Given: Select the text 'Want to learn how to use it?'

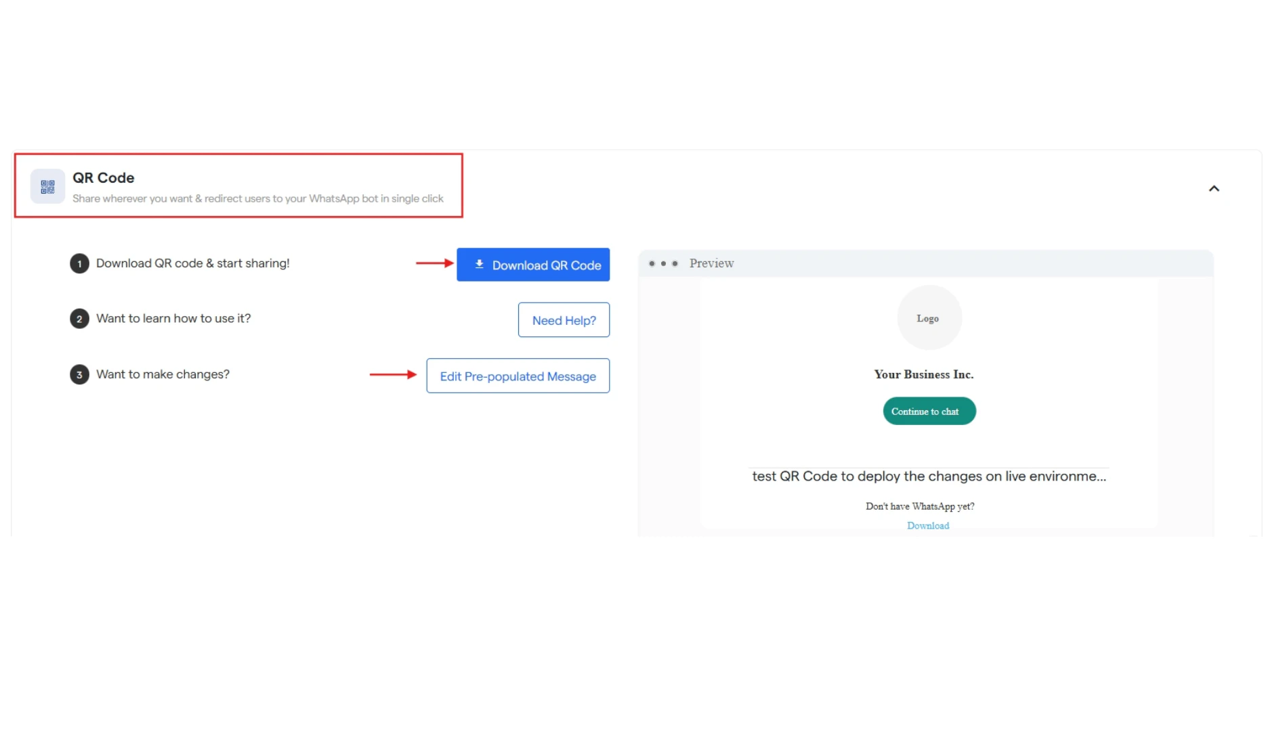Looking at the screenshot, I should coord(173,318).
